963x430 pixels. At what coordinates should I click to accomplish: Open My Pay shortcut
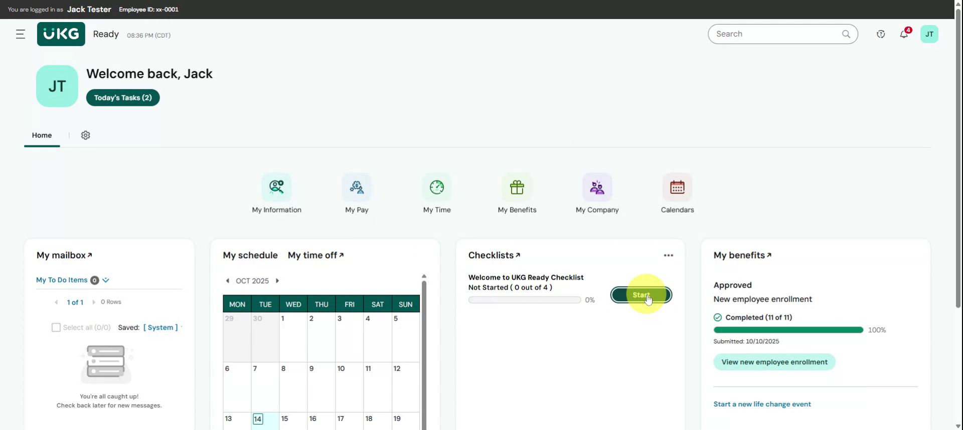click(357, 193)
